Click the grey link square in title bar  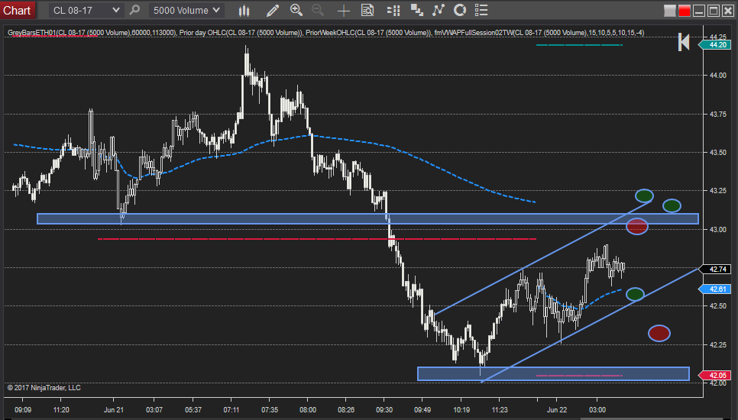670,11
